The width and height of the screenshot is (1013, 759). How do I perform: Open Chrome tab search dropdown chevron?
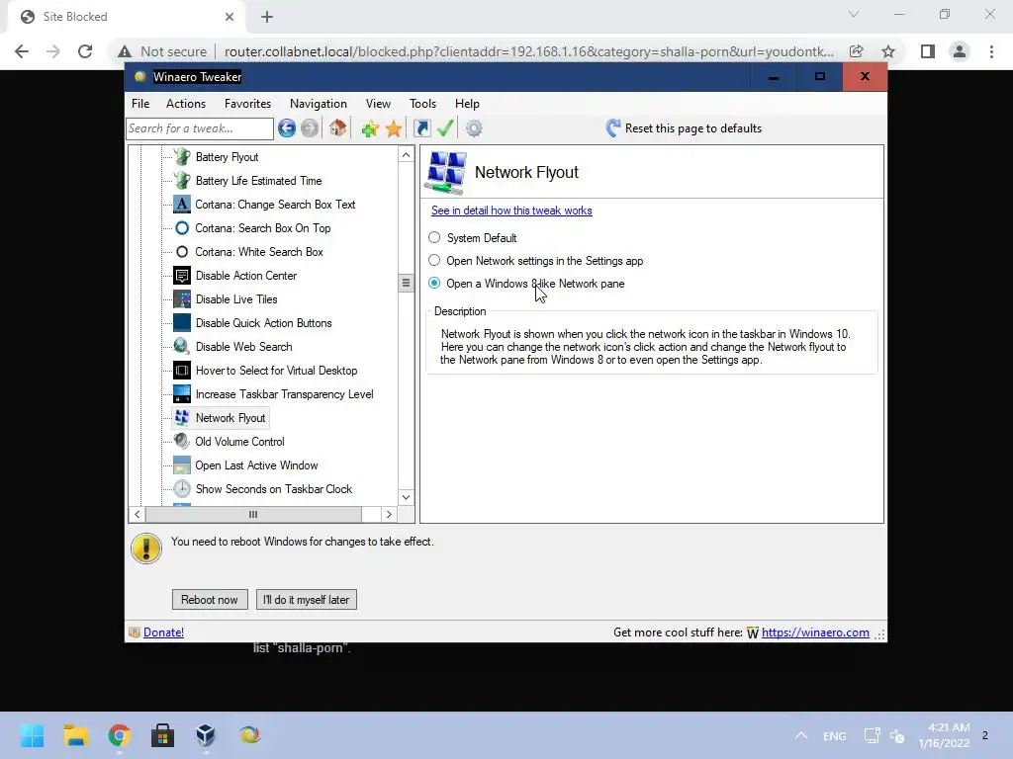(x=854, y=14)
